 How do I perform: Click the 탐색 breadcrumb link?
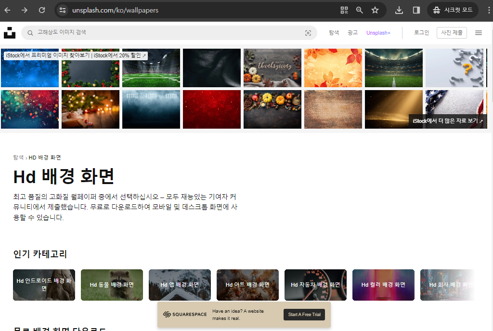18,158
